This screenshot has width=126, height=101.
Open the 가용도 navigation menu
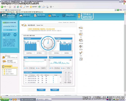coord(53,16)
